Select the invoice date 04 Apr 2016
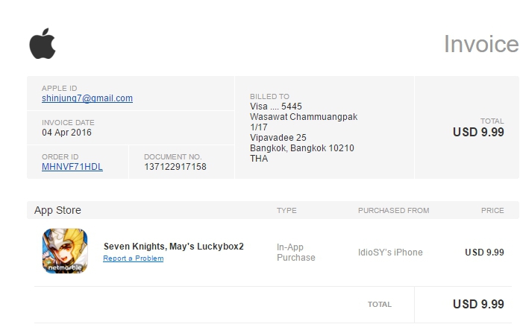The width and height of the screenshot is (520, 330). click(68, 133)
